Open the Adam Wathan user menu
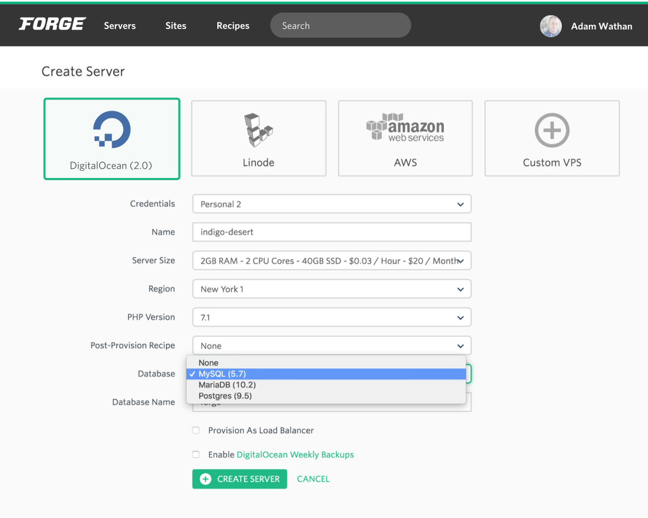The image size is (648, 518). tap(601, 26)
